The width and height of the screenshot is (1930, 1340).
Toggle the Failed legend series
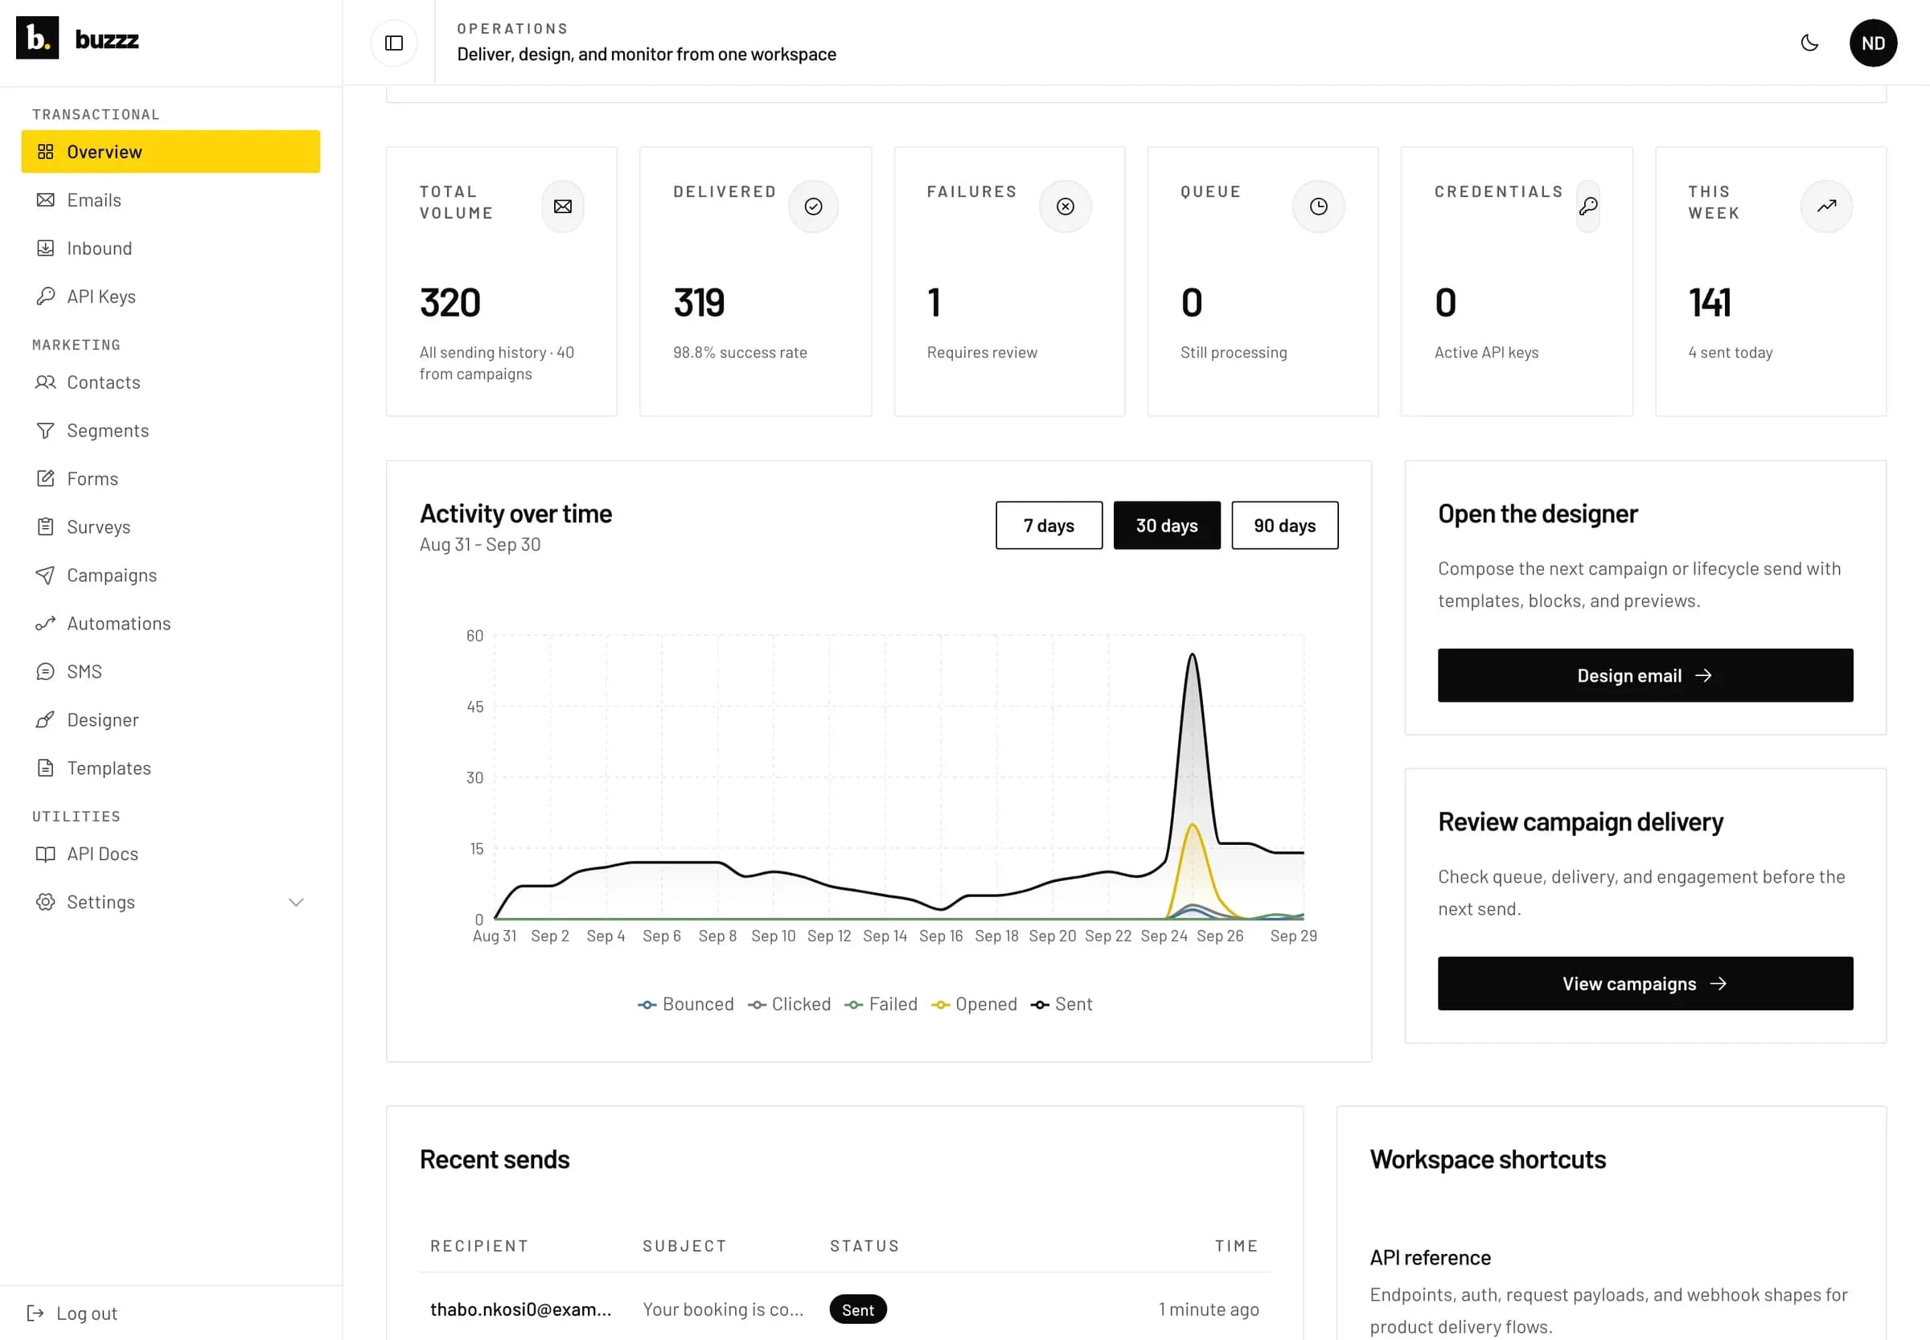[x=881, y=1004]
